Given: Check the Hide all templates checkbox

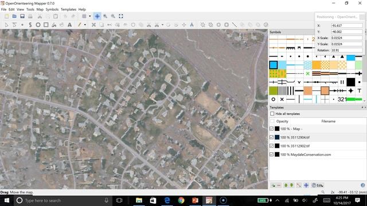Looking at the screenshot, I should pyautogui.click(x=272, y=114).
